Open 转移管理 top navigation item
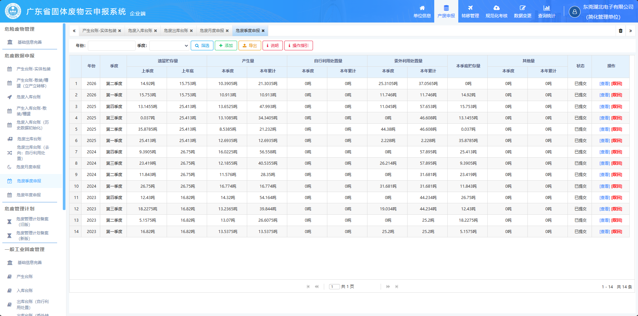This screenshot has width=638, height=316. click(470, 12)
